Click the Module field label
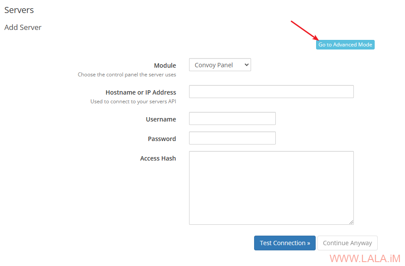This screenshot has width=405, height=266. pos(165,66)
